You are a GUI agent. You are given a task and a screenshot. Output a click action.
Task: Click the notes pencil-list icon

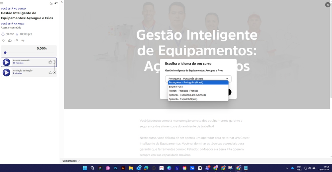(23, 40)
